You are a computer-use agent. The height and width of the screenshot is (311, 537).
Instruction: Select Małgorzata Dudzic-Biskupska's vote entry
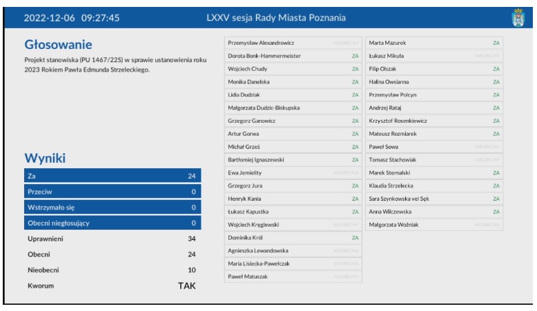[293, 108]
